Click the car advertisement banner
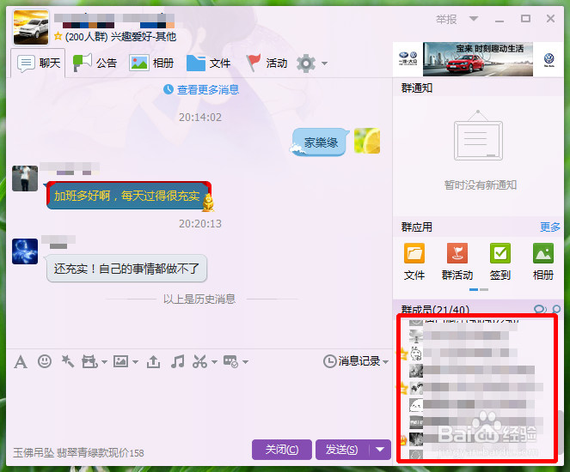Viewport: 570px width, 472px height. click(x=478, y=59)
